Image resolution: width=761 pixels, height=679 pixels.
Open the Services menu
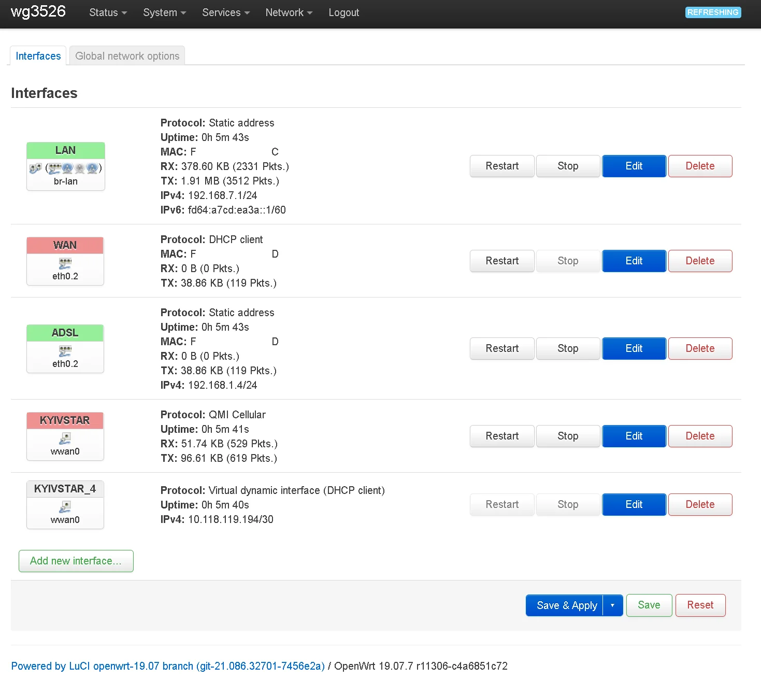point(226,12)
